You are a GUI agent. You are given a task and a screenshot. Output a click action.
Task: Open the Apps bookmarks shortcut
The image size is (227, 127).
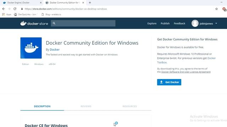7,14
